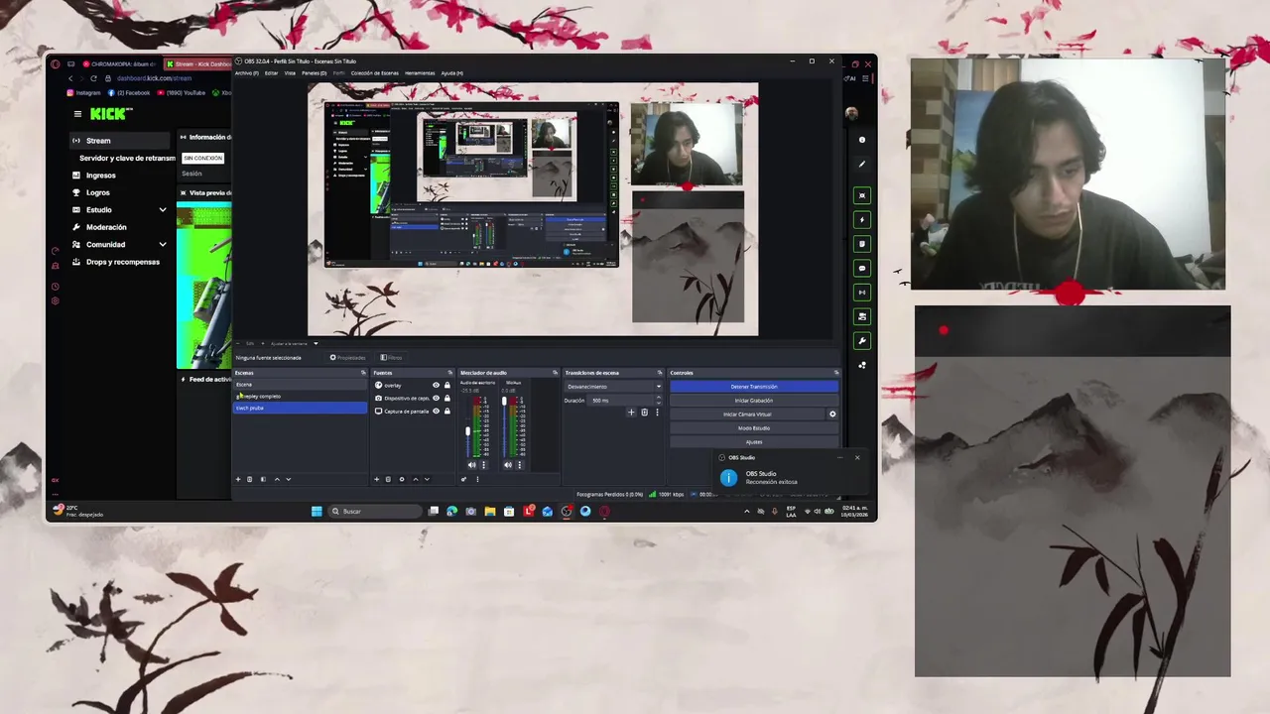Click the Filtros button
This screenshot has height=714, width=1270.
[391, 357]
